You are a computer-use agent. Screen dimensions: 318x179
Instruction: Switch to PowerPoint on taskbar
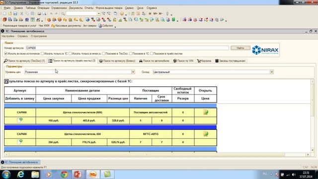point(78,175)
